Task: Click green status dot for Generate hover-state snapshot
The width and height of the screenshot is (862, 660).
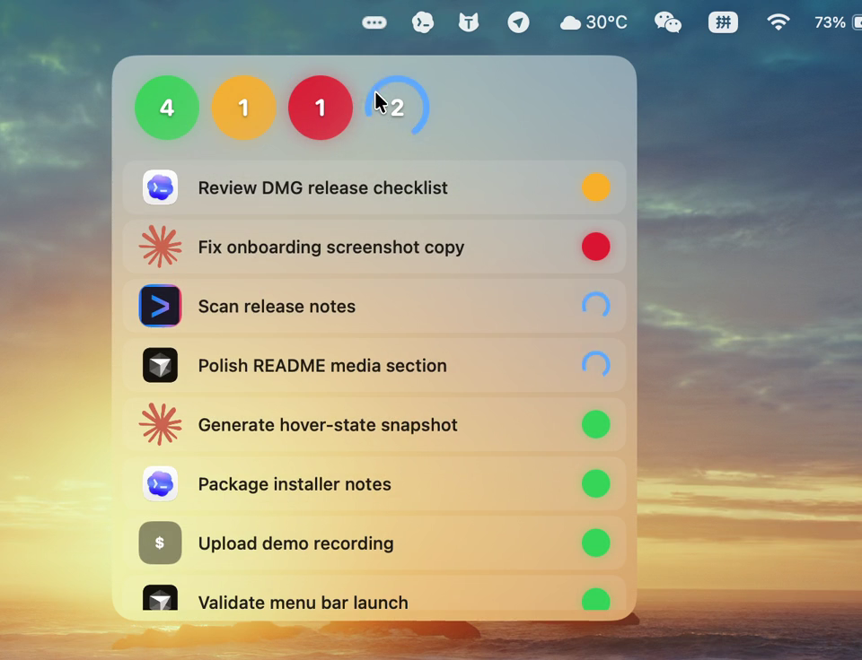Action: click(x=596, y=424)
